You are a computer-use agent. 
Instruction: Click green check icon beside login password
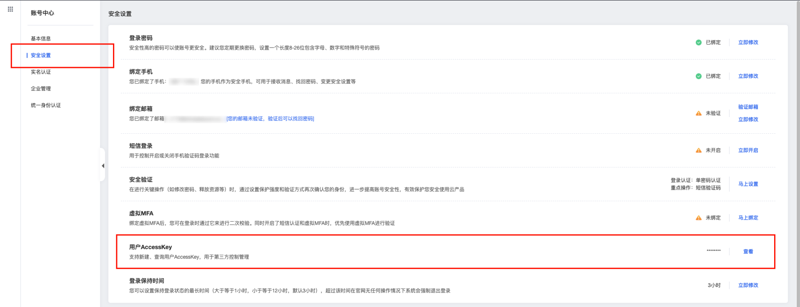click(x=698, y=42)
